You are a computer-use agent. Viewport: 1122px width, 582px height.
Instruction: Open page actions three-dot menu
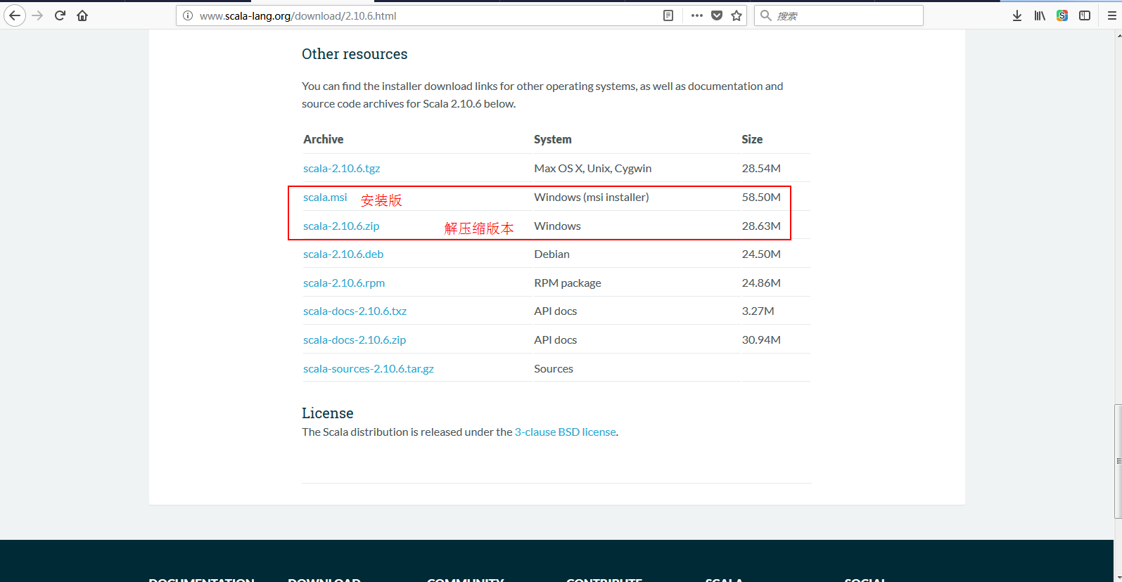(697, 15)
